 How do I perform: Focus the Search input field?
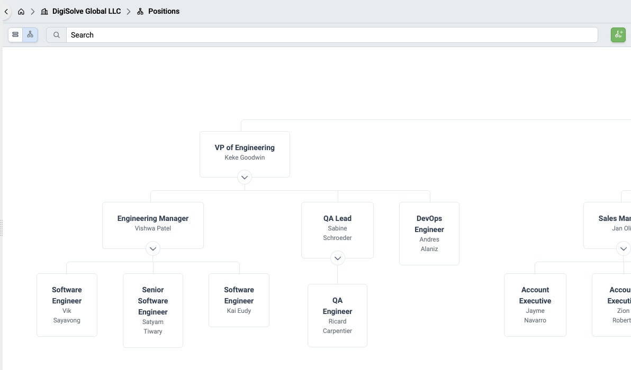click(331, 35)
